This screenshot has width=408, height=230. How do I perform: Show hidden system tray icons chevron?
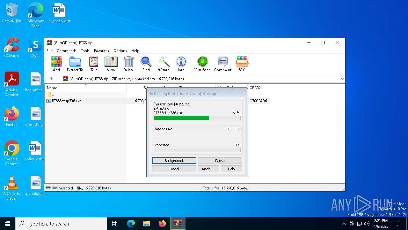coord(344,224)
